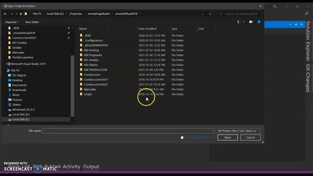Go forward using the Forward arrow
Viewport: 313px width, 176px height.
pyautogui.click(x=11, y=14)
